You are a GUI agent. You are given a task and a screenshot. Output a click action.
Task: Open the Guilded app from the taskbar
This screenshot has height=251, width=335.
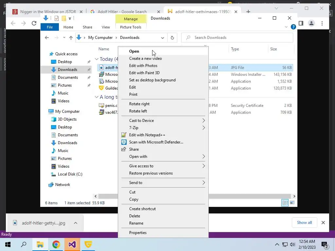coord(88,244)
